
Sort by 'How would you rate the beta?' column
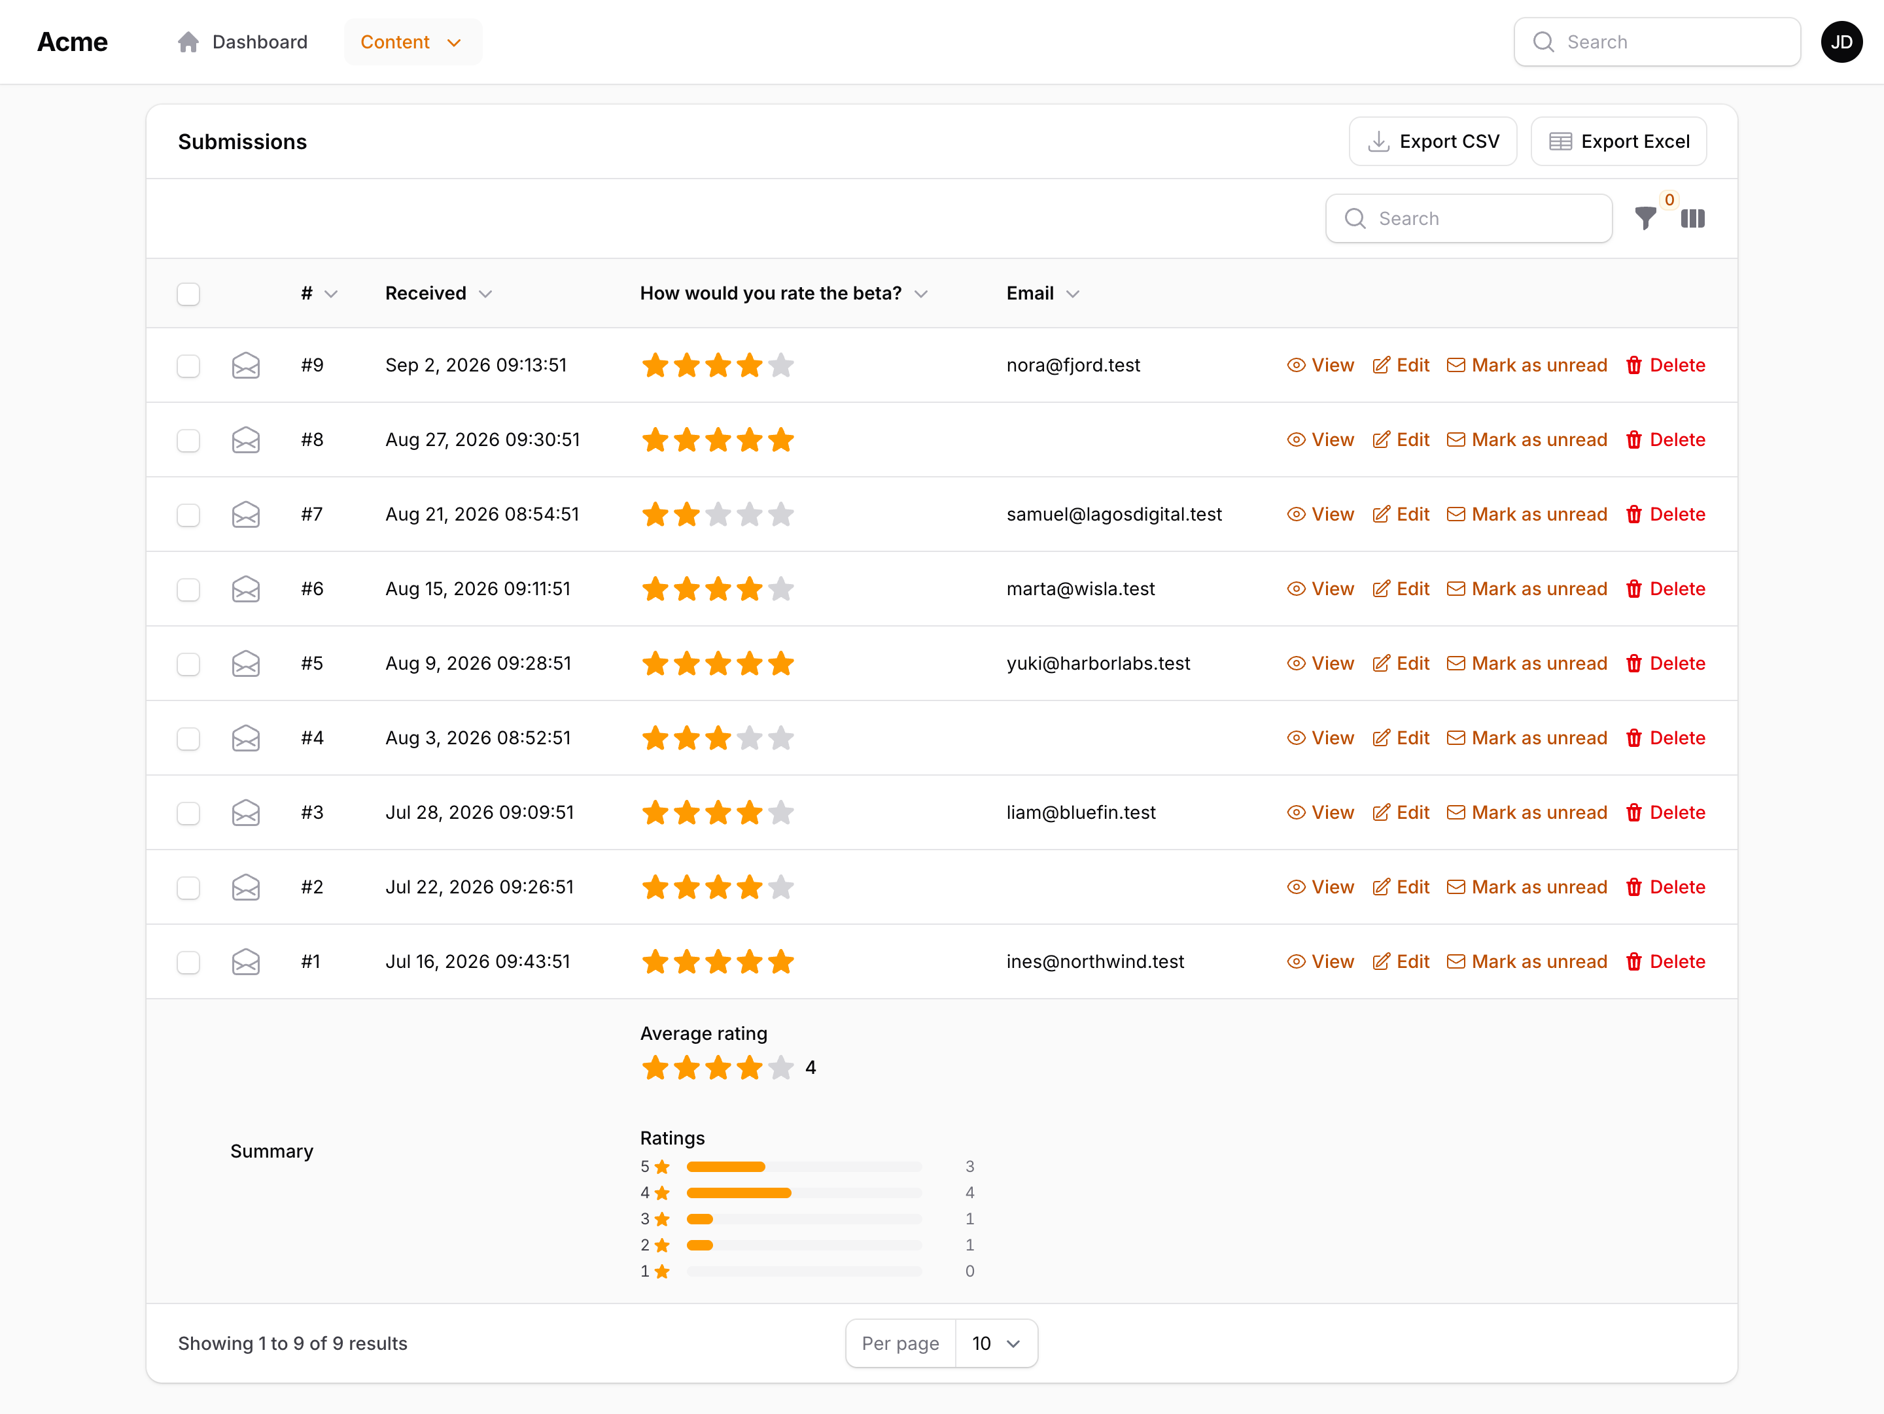[x=784, y=294]
